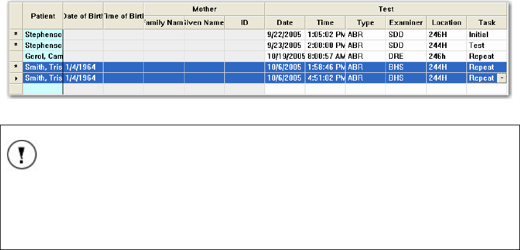This screenshot has height=250, width=520.
Task: Click the 10/6/2005 date in the 4:51:02 PM row
Action: coord(285,78)
